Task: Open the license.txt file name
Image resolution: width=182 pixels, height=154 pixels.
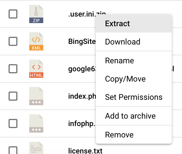Action: tap(85, 150)
